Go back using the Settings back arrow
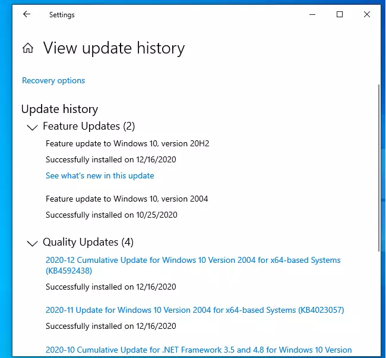Image resolution: width=386 pixels, height=358 pixels. (x=27, y=14)
